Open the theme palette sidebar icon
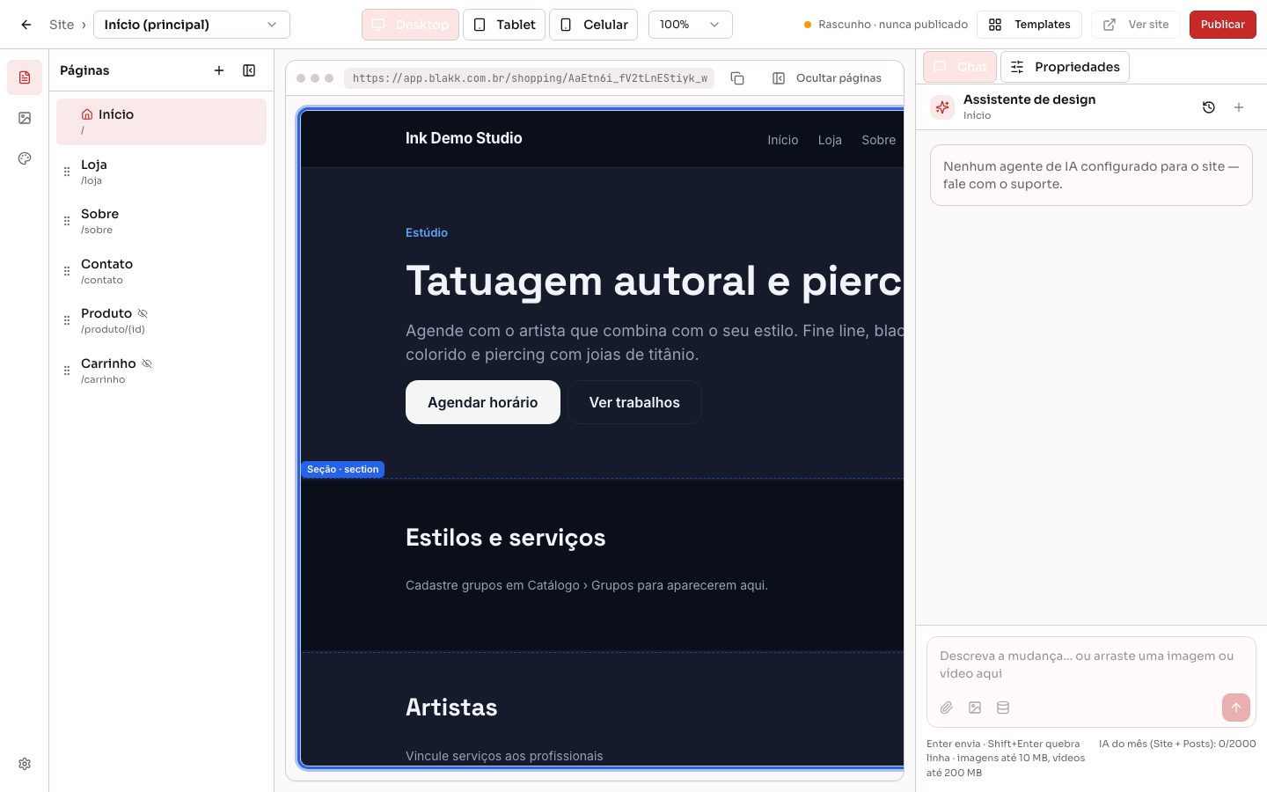Screen dimensions: 1267x792 pyautogui.click(x=25, y=158)
